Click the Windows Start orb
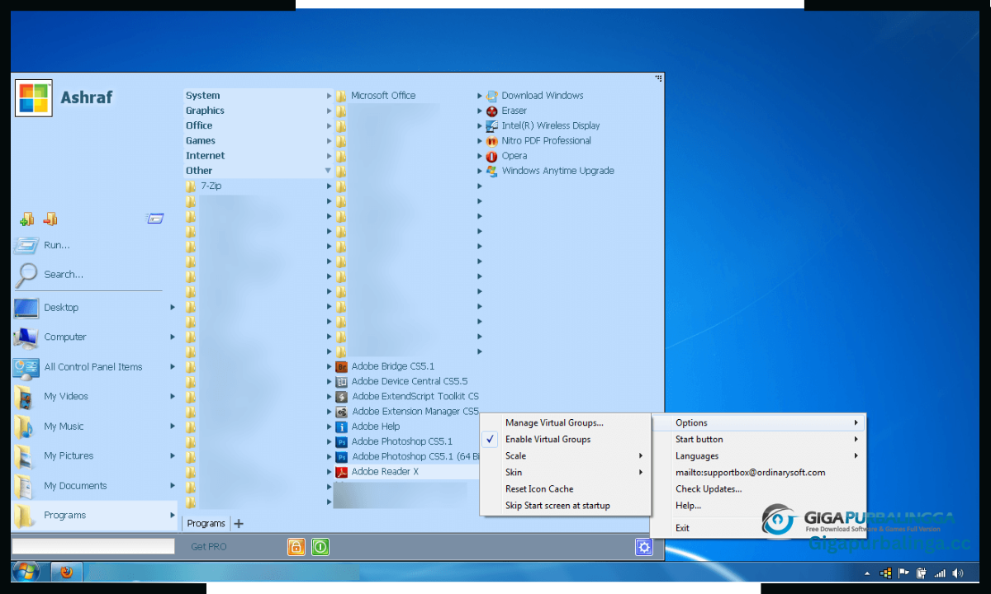The height and width of the screenshot is (594, 991). 26,572
